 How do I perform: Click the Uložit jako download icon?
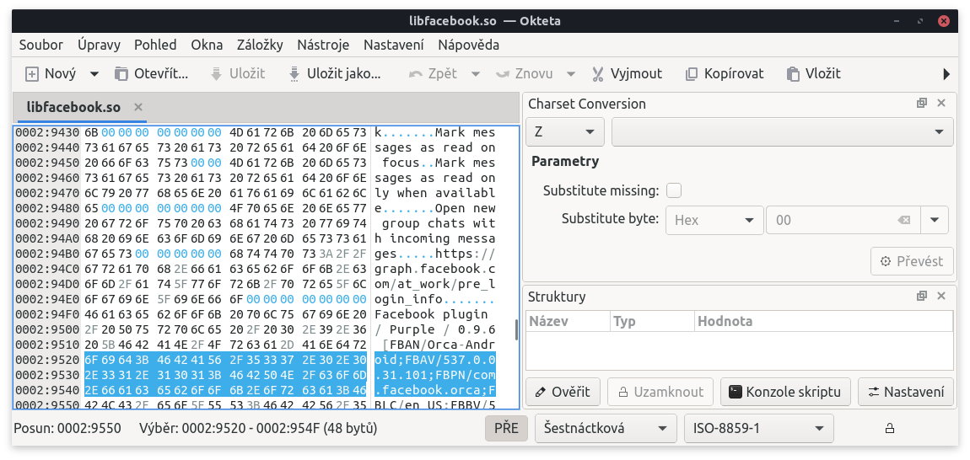[x=294, y=74]
